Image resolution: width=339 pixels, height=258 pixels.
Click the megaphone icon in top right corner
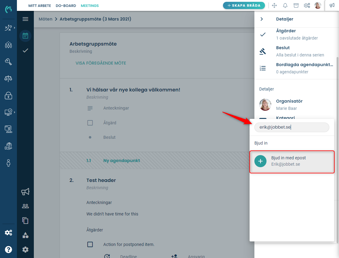(x=332, y=5)
